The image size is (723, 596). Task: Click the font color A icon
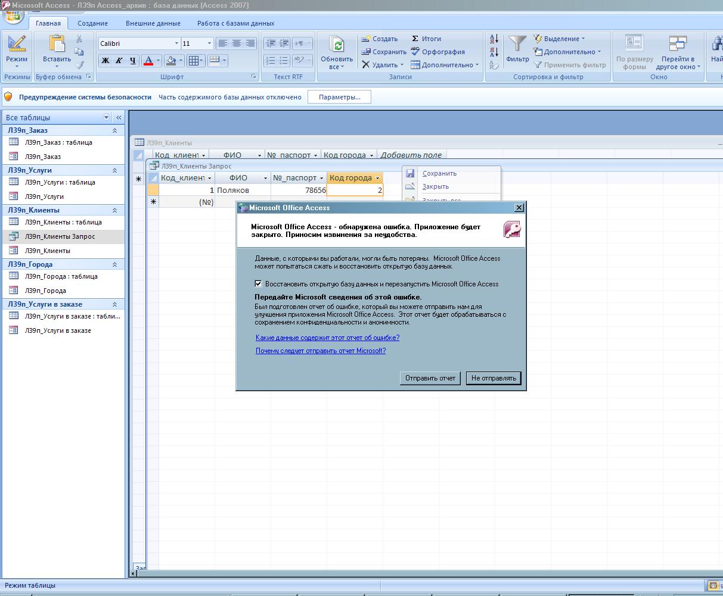pyautogui.click(x=148, y=60)
